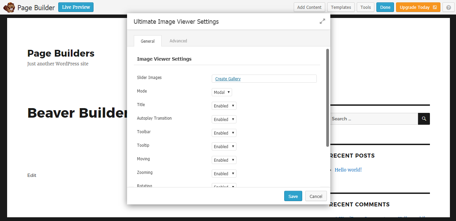Switch to the Advanced tab
The image size is (456, 221).
click(178, 41)
